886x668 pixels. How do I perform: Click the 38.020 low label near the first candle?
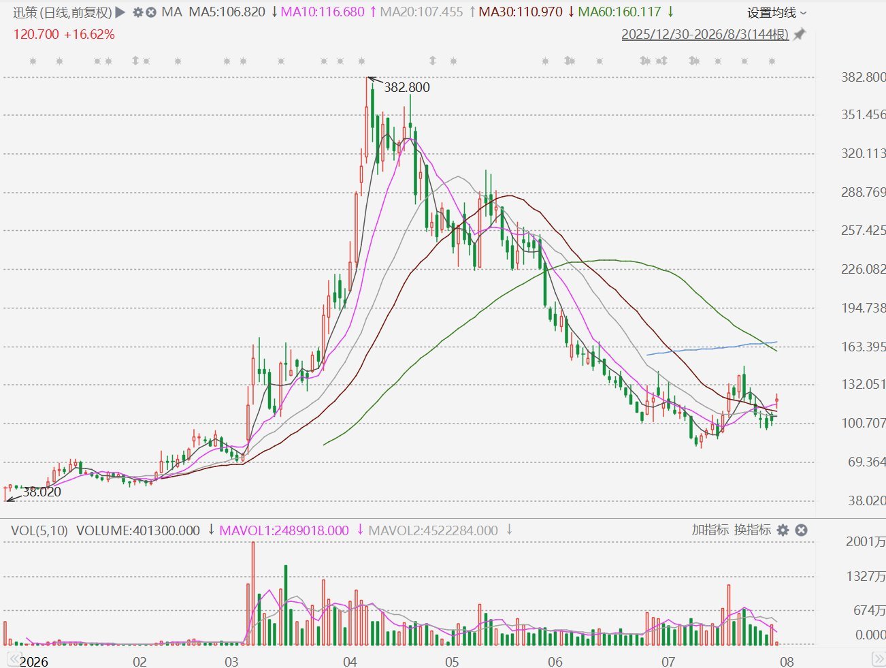42,492
